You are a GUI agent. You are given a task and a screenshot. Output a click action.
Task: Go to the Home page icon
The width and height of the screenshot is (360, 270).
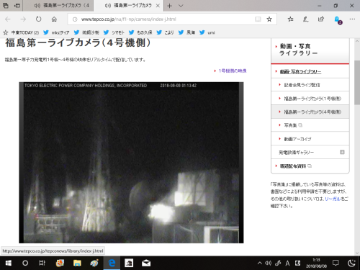point(54,19)
